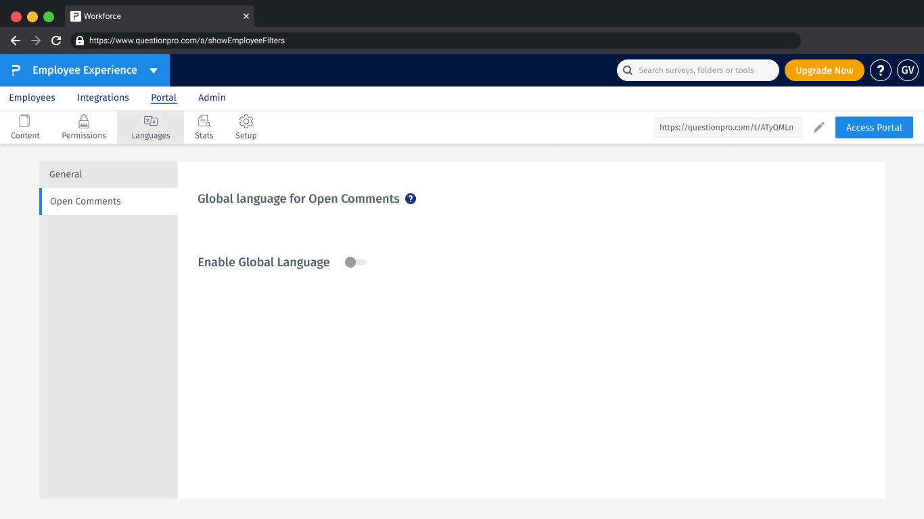
Task: Click the Access Portal button
Action: pos(874,127)
